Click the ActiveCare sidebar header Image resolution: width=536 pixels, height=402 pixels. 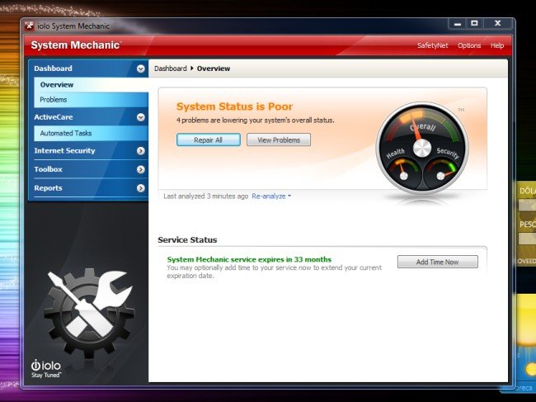click(x=88, y=117)
